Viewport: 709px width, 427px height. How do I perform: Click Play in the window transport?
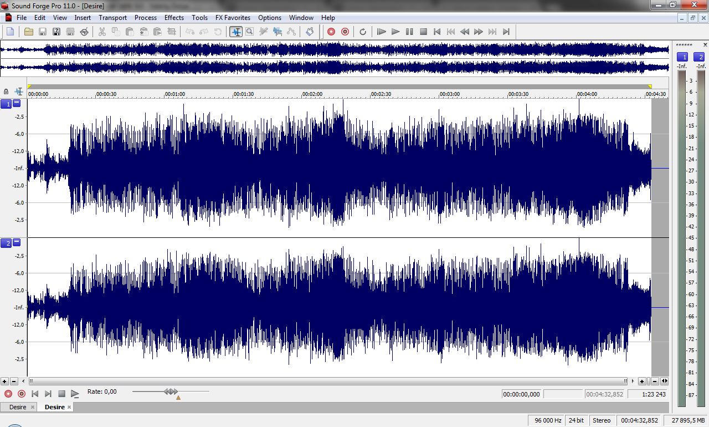[75, 394]
